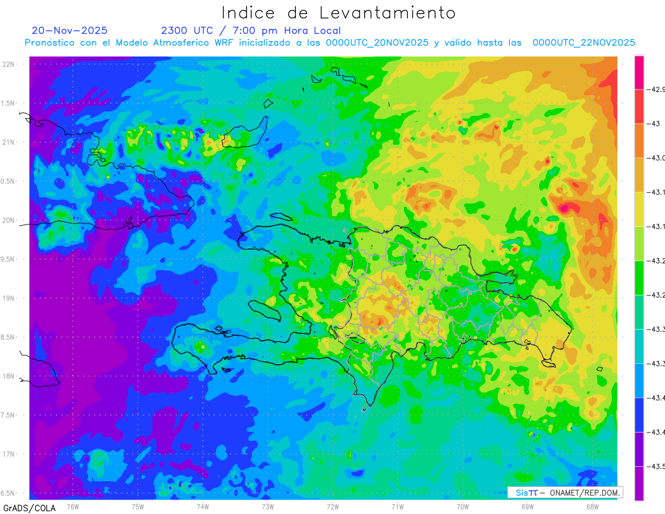Click the "1.5N" latitude label
665x514 pixels.
pyautogui.click(x=8, y=103)
